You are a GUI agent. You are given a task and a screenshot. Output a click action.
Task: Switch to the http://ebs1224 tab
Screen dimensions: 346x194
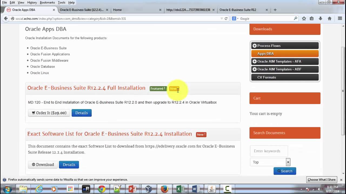tap(190, 10)
